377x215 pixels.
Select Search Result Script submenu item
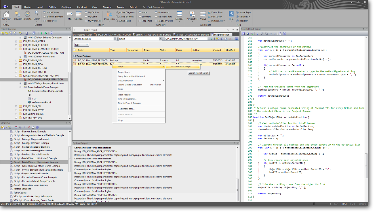[x=181, y=67]
